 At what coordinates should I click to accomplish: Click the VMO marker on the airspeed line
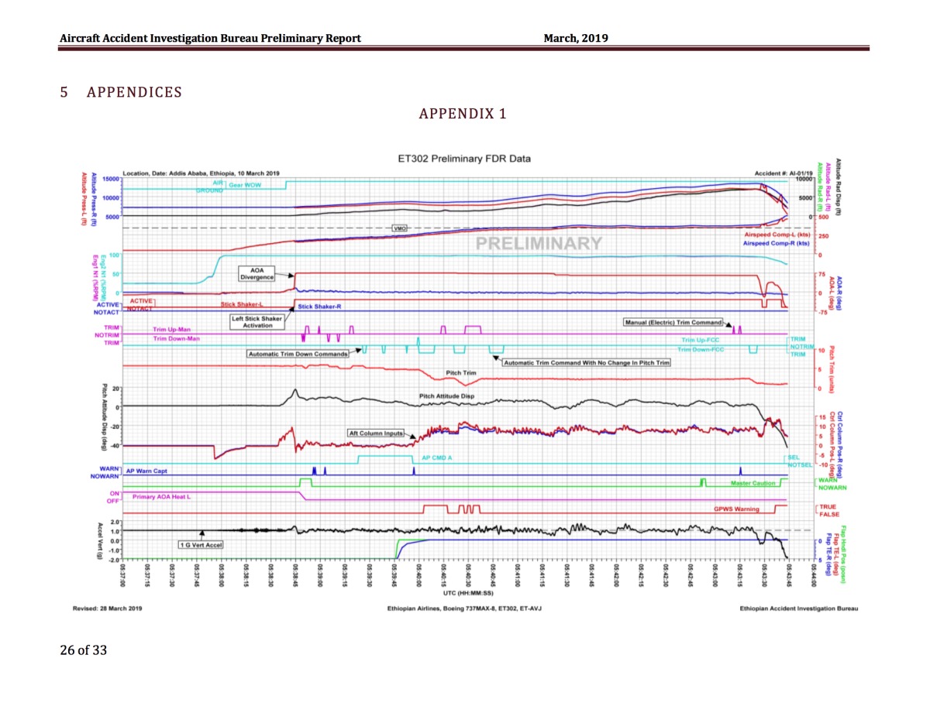[x=400, y=229]
